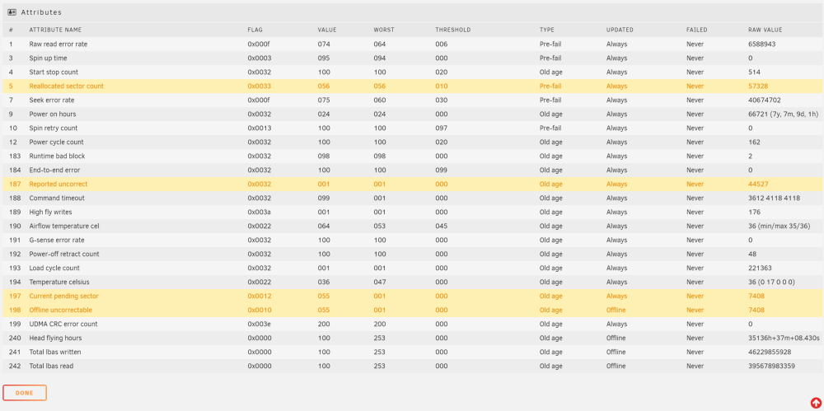The height and width of the screenshot is (411, 824).
Task: Click the TYPE column header
Action: coord(546,30)
